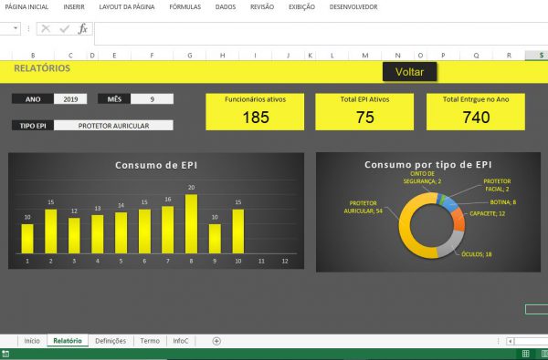The width and height of the screenshot is (548, 360).
Task: Click the Insert Function fx icon
Action: click(x=83, y=28)
